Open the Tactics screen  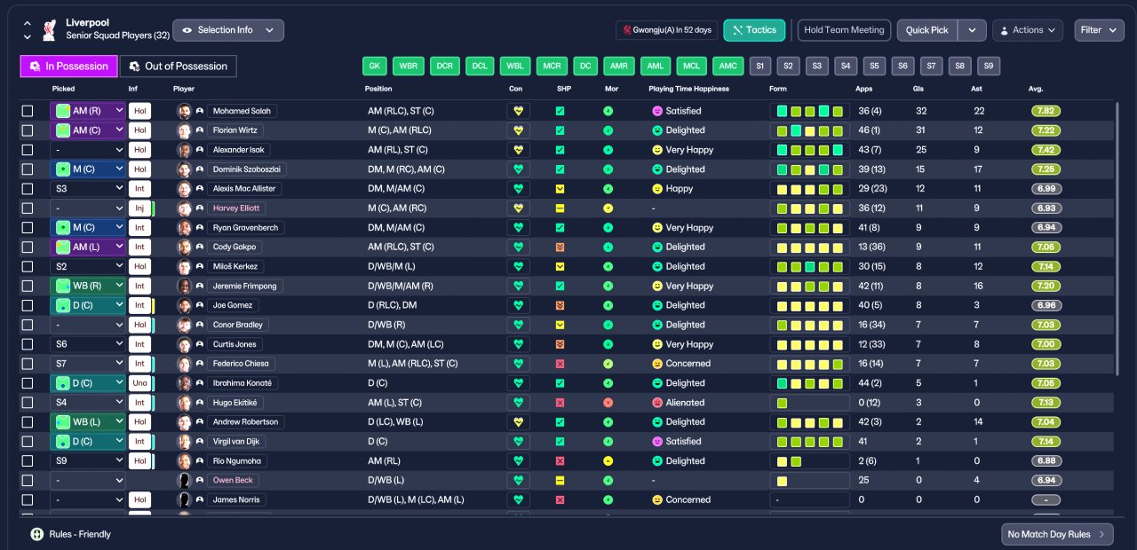pyautogui.click(x=754, y=30)
